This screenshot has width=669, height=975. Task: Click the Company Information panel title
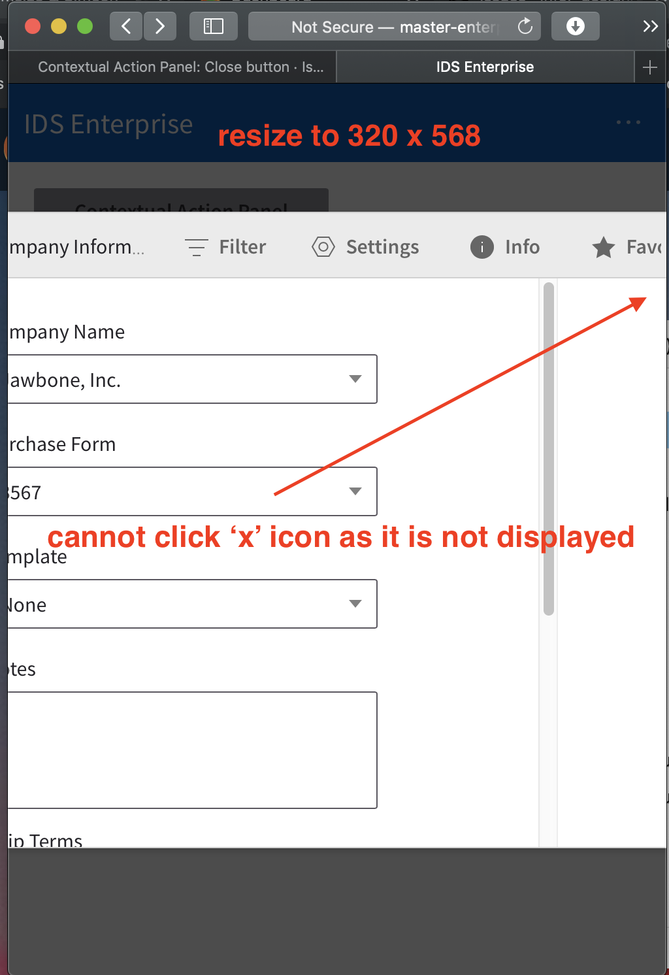[x=76, y=247]
